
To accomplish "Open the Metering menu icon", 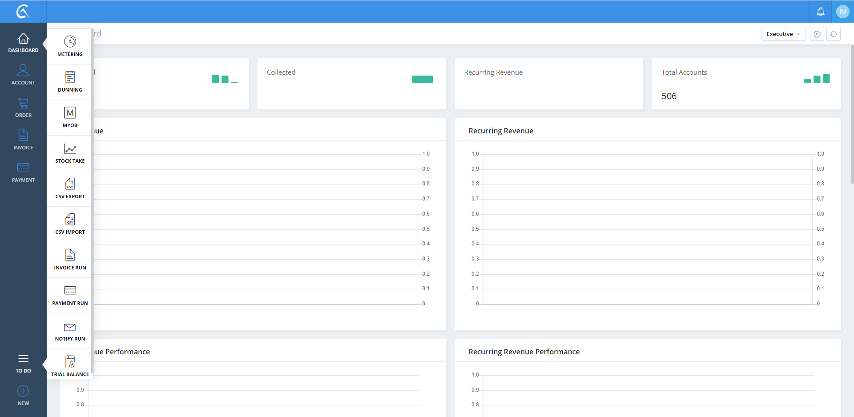I will pyautogui.click(x=70, y=42).
